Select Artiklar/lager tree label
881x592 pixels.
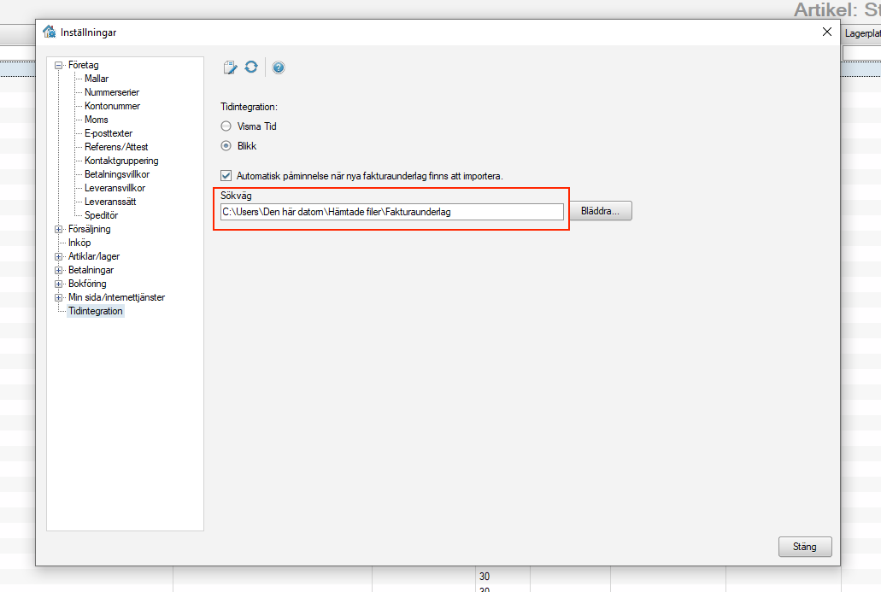[x=94, y=256]
